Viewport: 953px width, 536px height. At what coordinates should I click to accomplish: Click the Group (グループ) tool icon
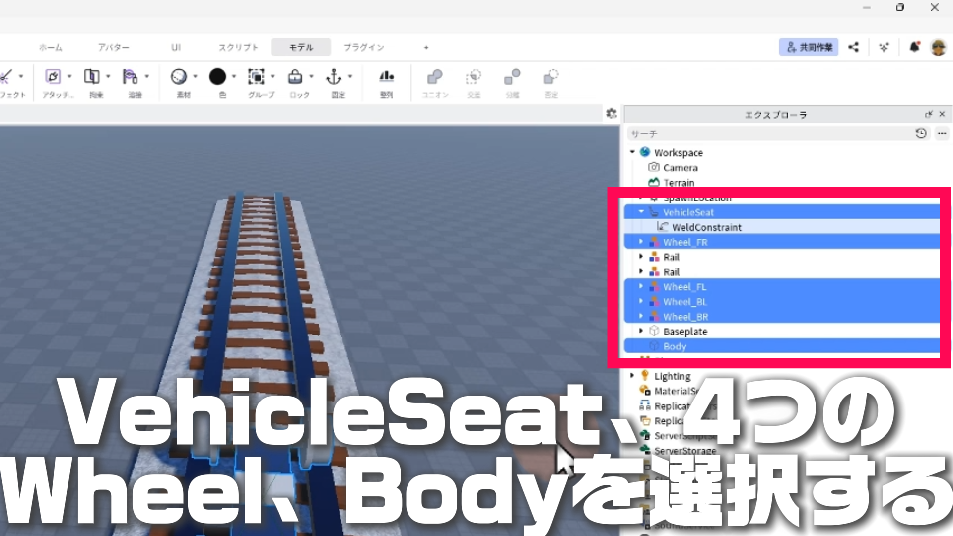pyautogui.click(x=256, y=77)
